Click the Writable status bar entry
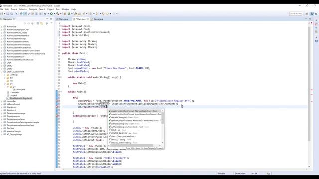Viewport: 319px width, 179px height. pyautogui.click(x=221, y=174)
